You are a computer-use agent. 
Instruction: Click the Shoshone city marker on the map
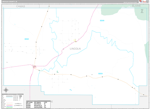pos(34,66)
